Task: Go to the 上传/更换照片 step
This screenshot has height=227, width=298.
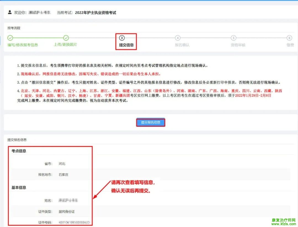Action: (x=65, y=45)
